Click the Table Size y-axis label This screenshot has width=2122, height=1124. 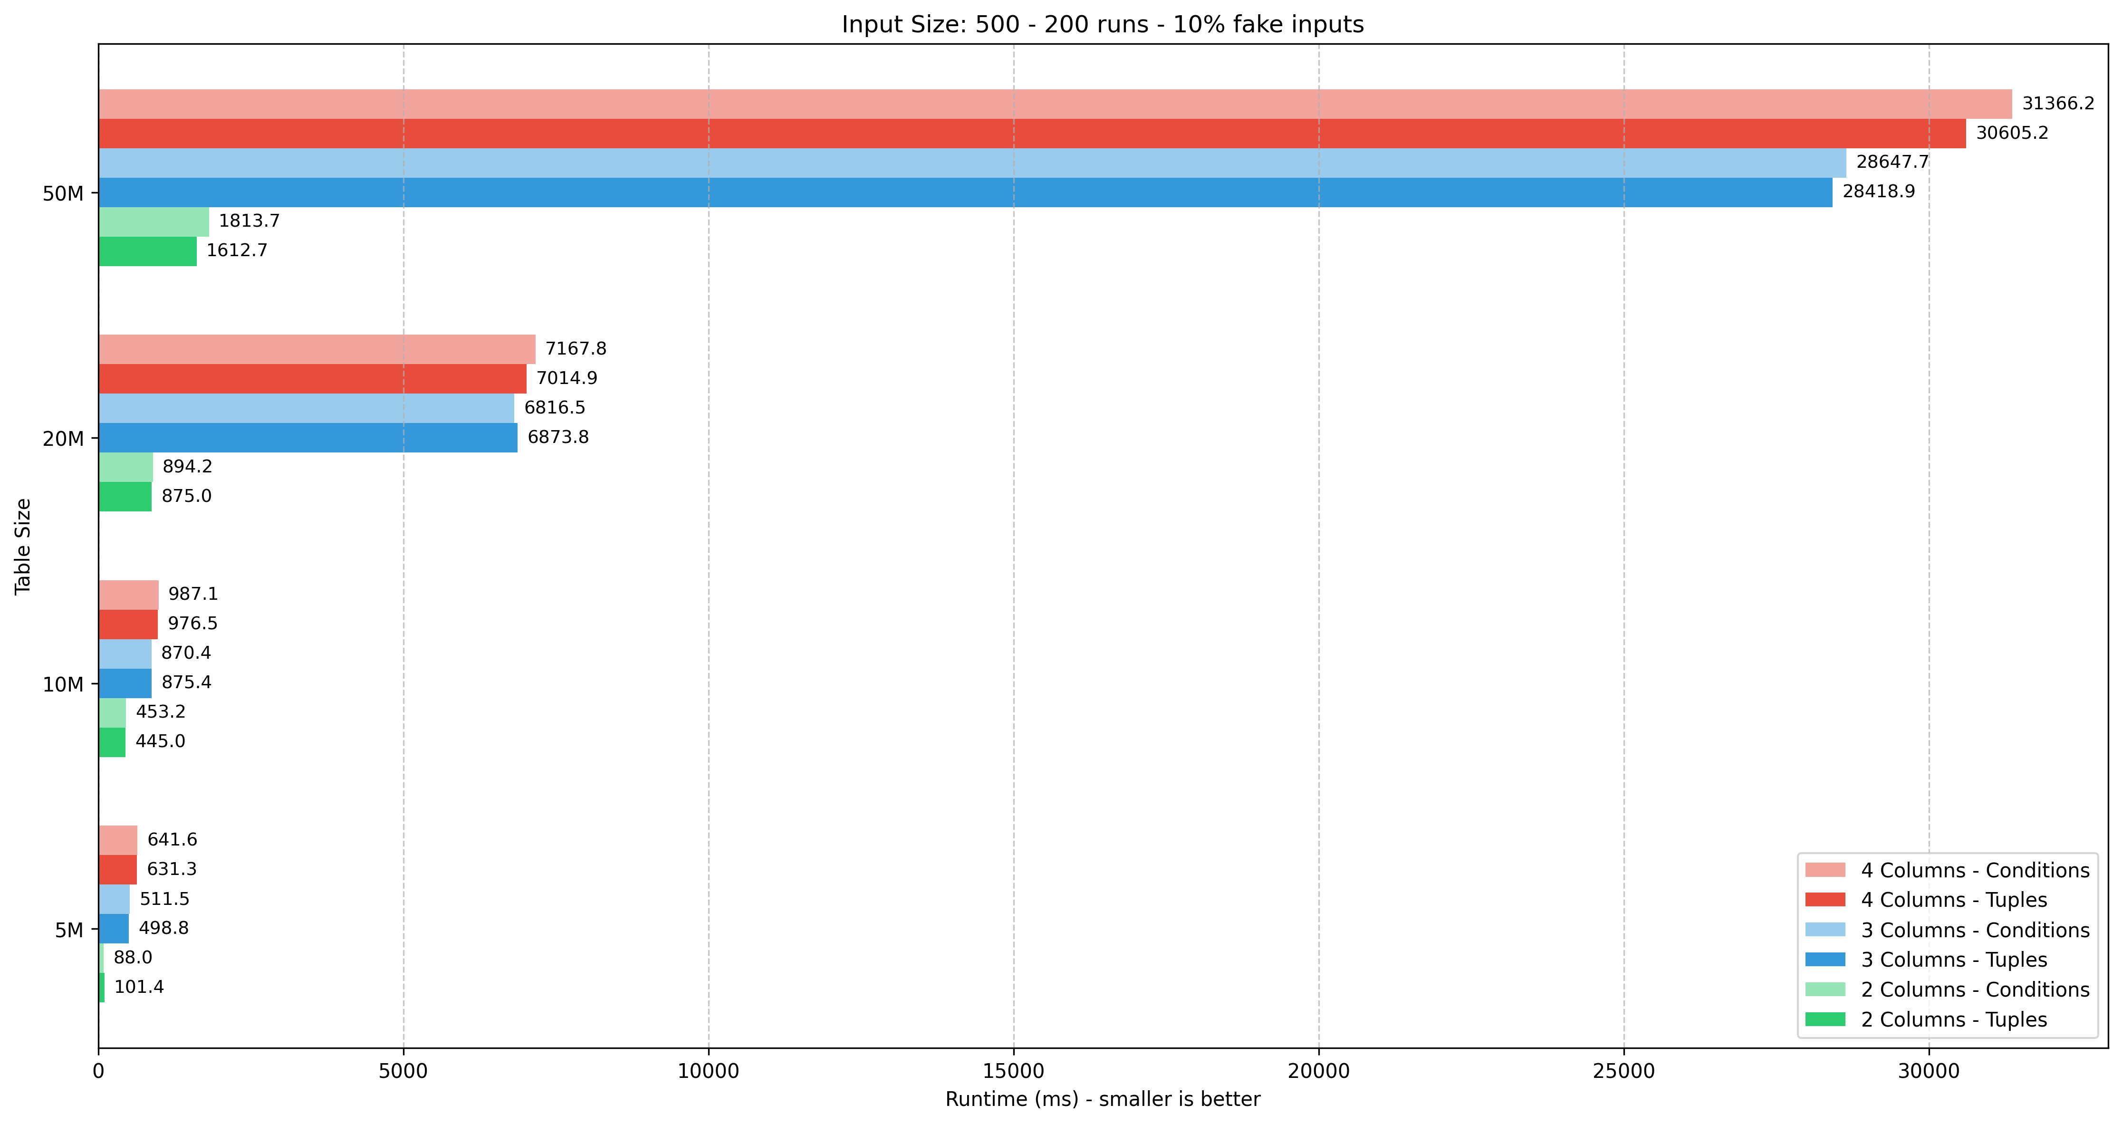point(23,546)
